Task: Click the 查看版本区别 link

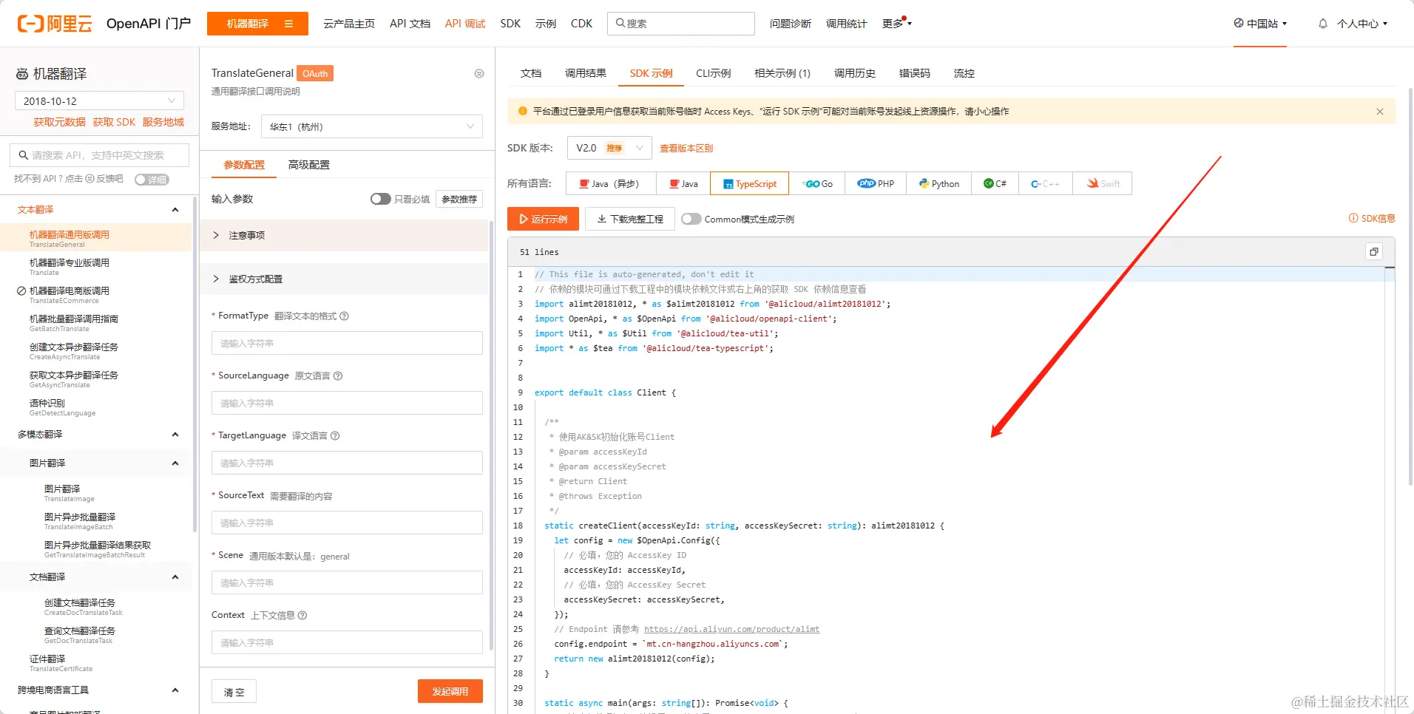Action: click(686, 149)
